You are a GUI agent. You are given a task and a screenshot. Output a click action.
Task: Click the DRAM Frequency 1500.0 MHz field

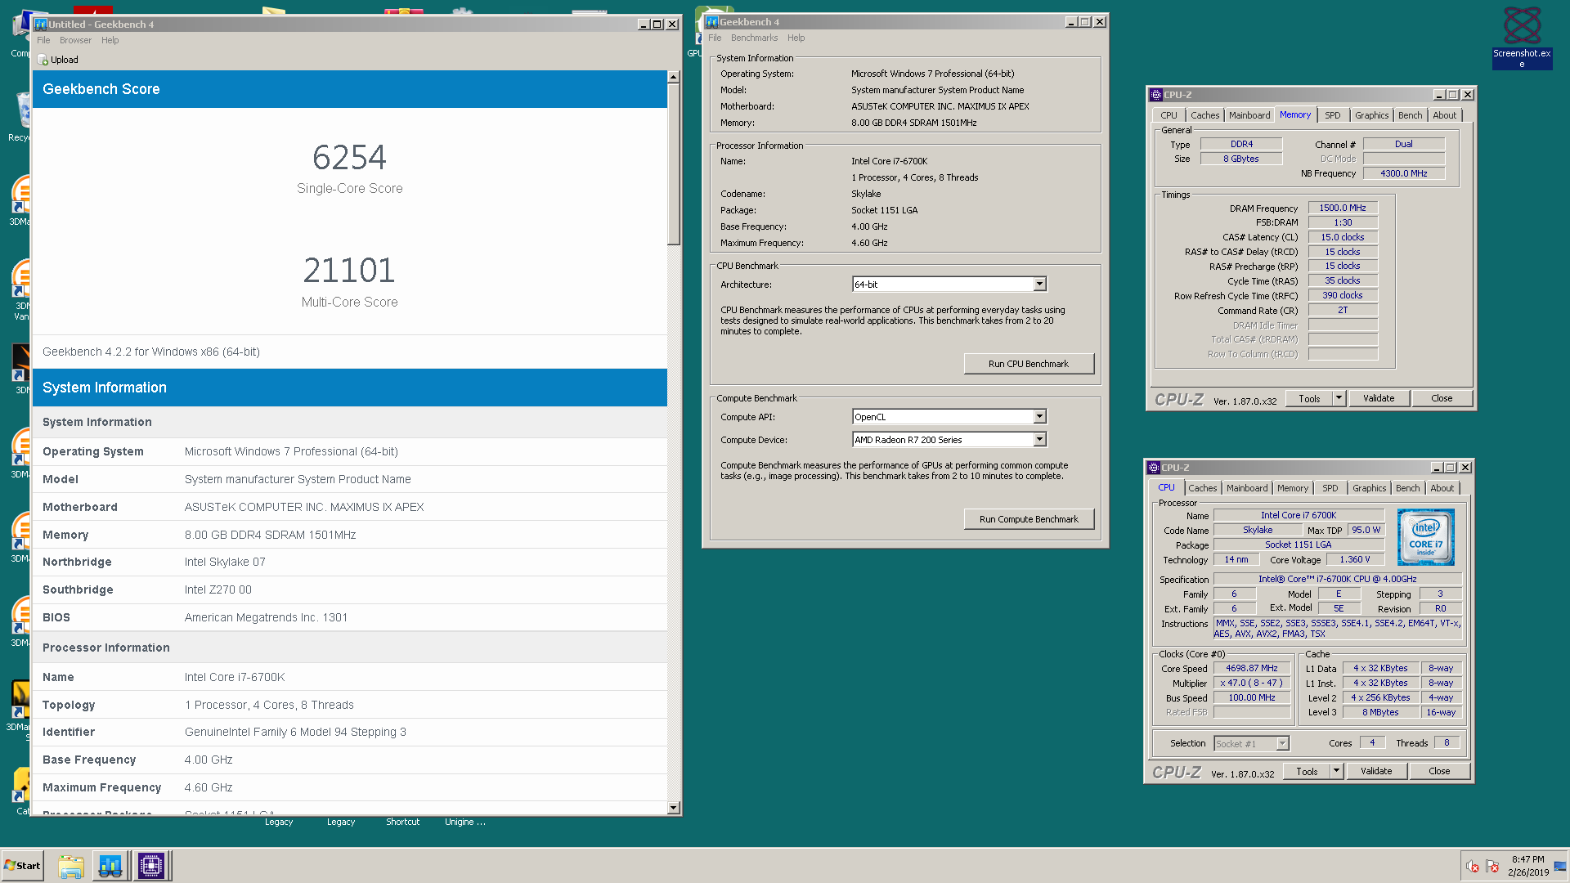pyautogui.click(x=1343, y=208)
